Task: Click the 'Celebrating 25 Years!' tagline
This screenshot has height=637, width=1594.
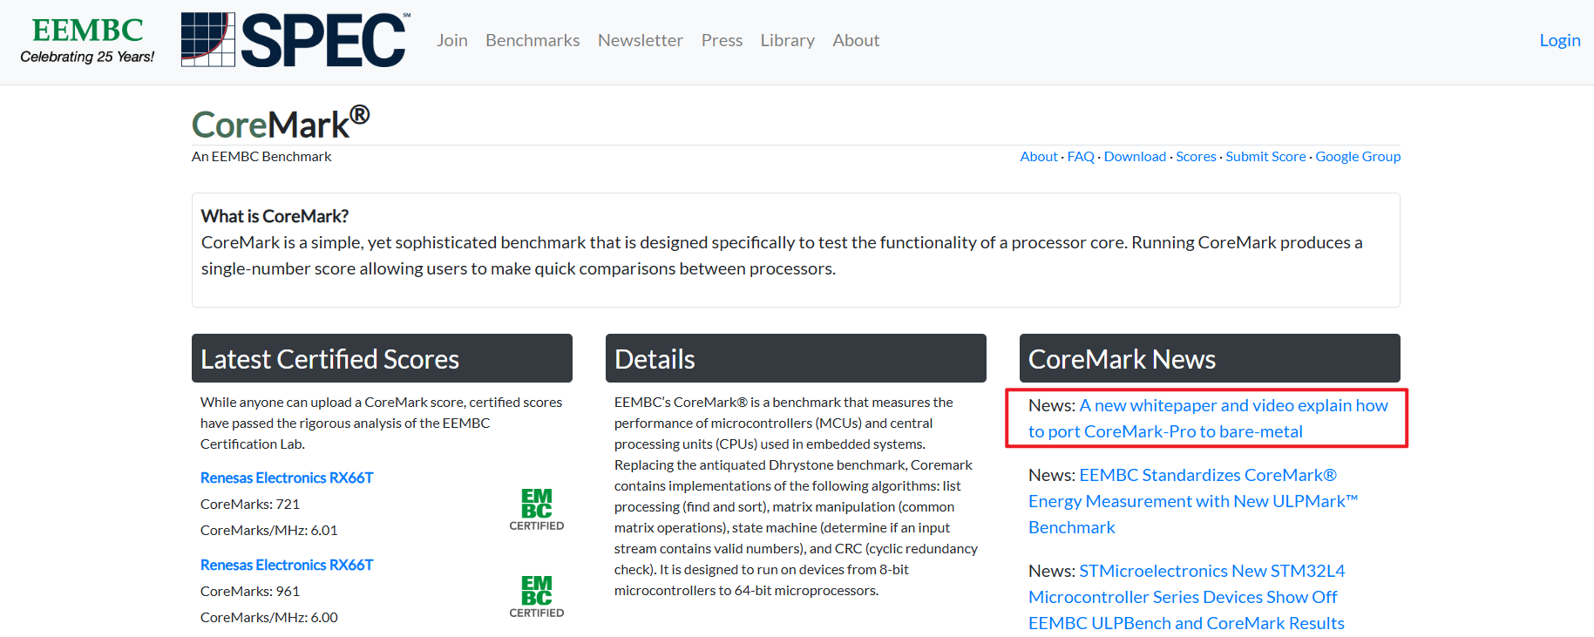Action: 87,57
